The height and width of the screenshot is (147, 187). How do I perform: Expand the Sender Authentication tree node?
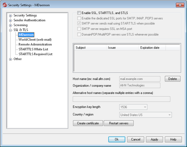tap(10, 20)
